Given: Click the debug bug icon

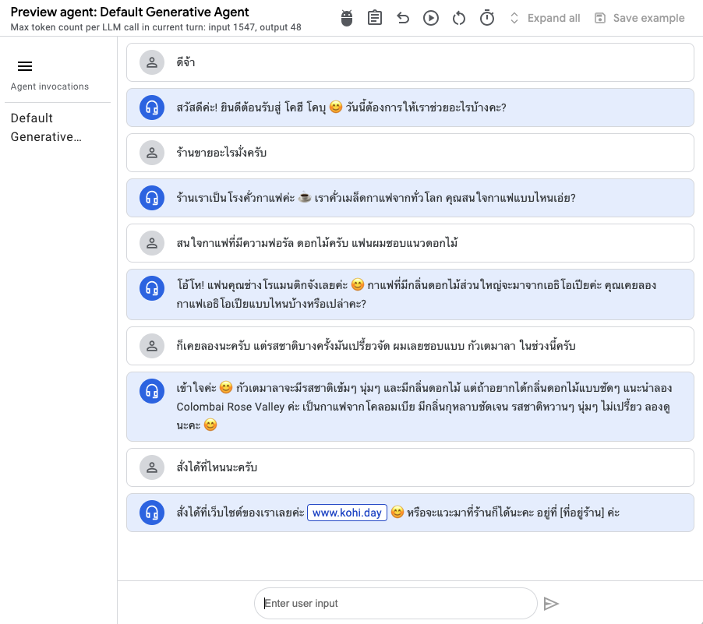Looking at the screenshot, I should point(347,19).
